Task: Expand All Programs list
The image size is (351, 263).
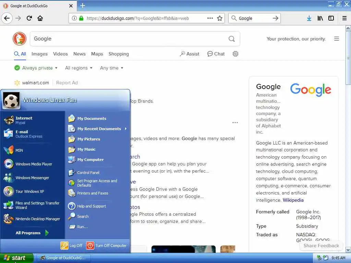Action: tap(33, 233)
